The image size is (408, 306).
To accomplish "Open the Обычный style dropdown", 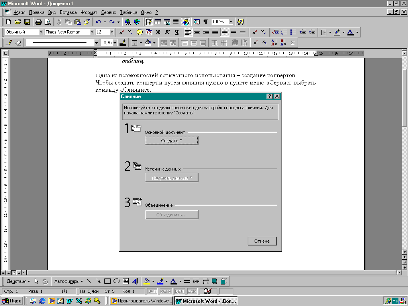I will coord(41,32).
